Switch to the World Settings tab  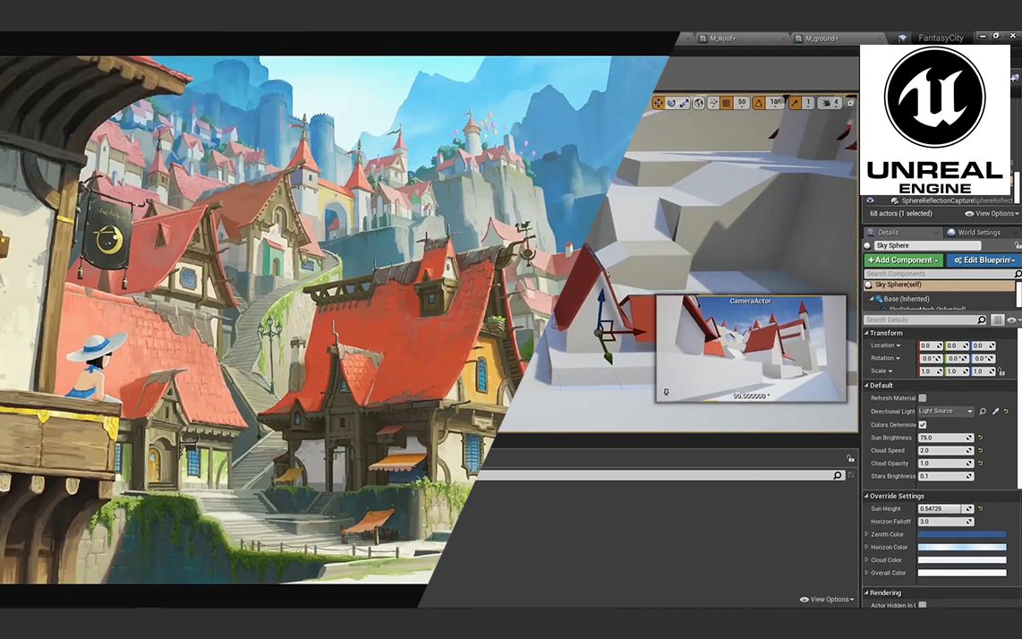click(x=979, y=232)
